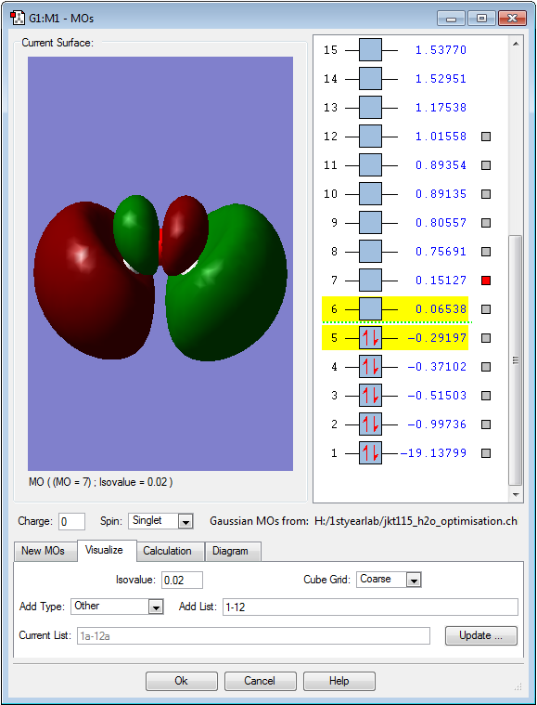
Task: Switch to the Calculation tab
Action: pyautogui.click(x=167, y=551)
